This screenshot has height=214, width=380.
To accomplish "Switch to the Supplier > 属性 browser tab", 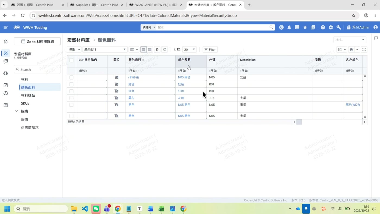I will pyautogui.click(x=96, y=5).
